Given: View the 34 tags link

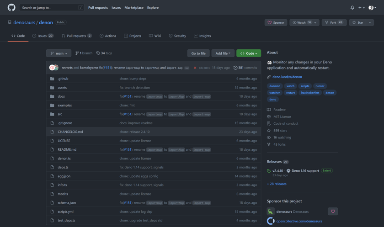Looking at the screenshot, I should pos(104,53).
